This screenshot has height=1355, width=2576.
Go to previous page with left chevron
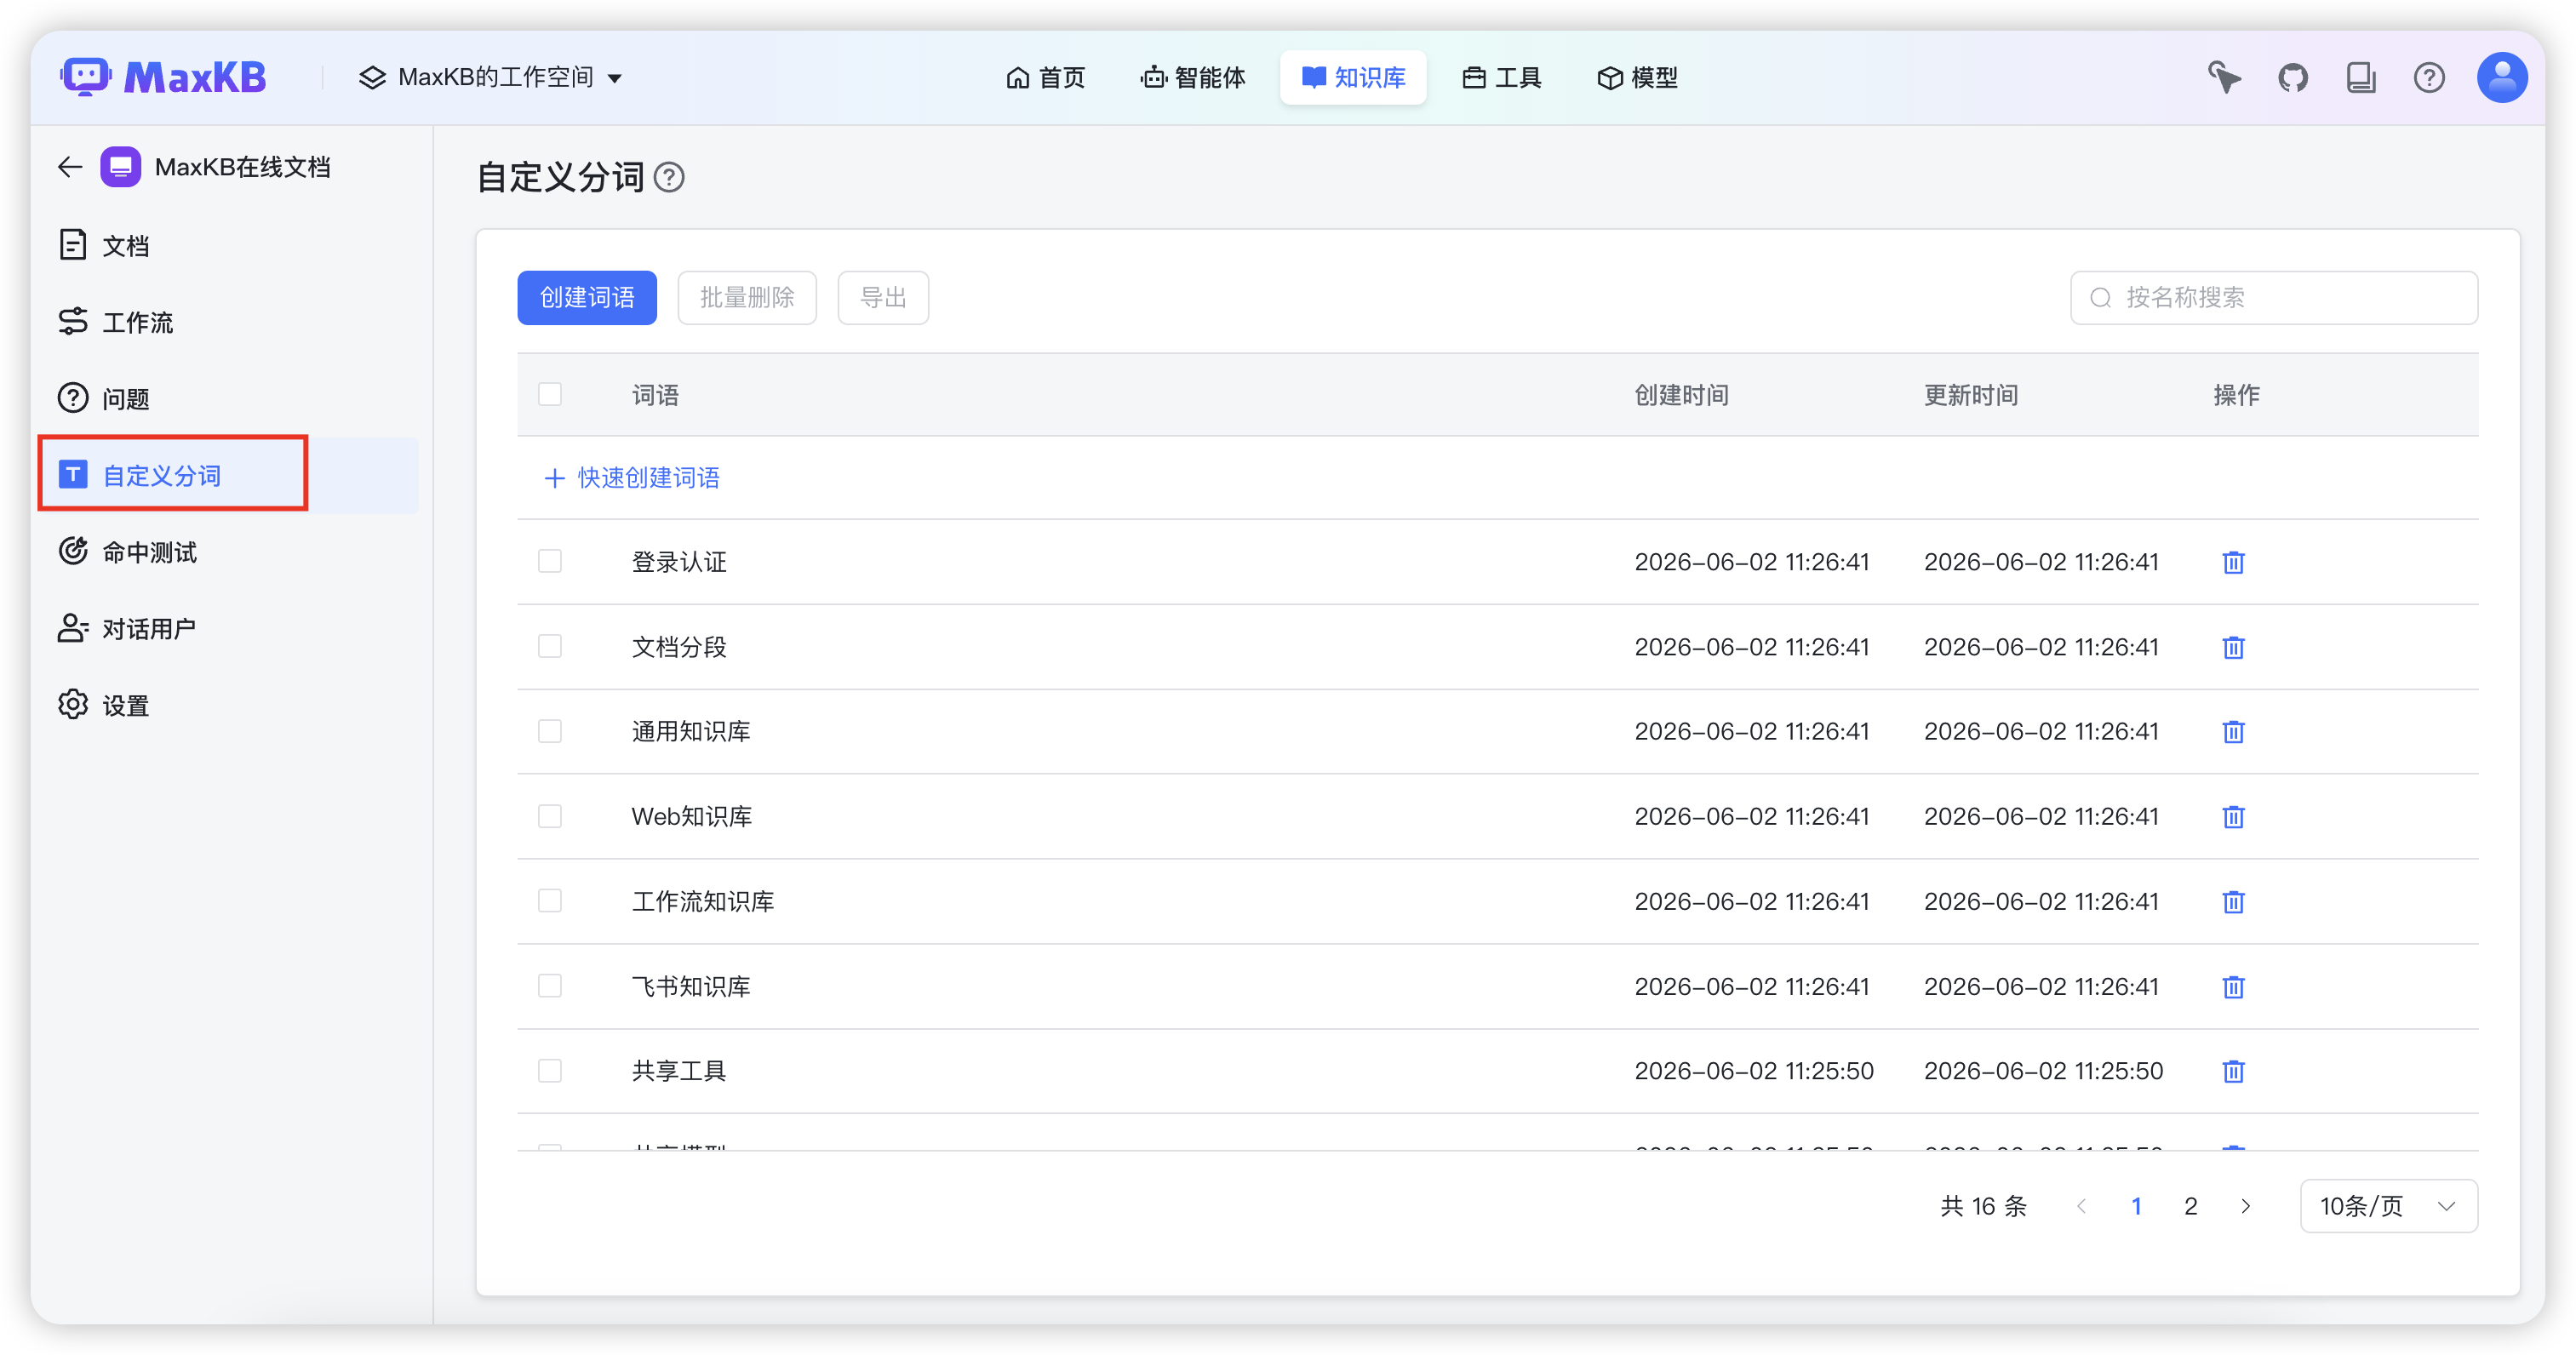pos(2081,1206)
